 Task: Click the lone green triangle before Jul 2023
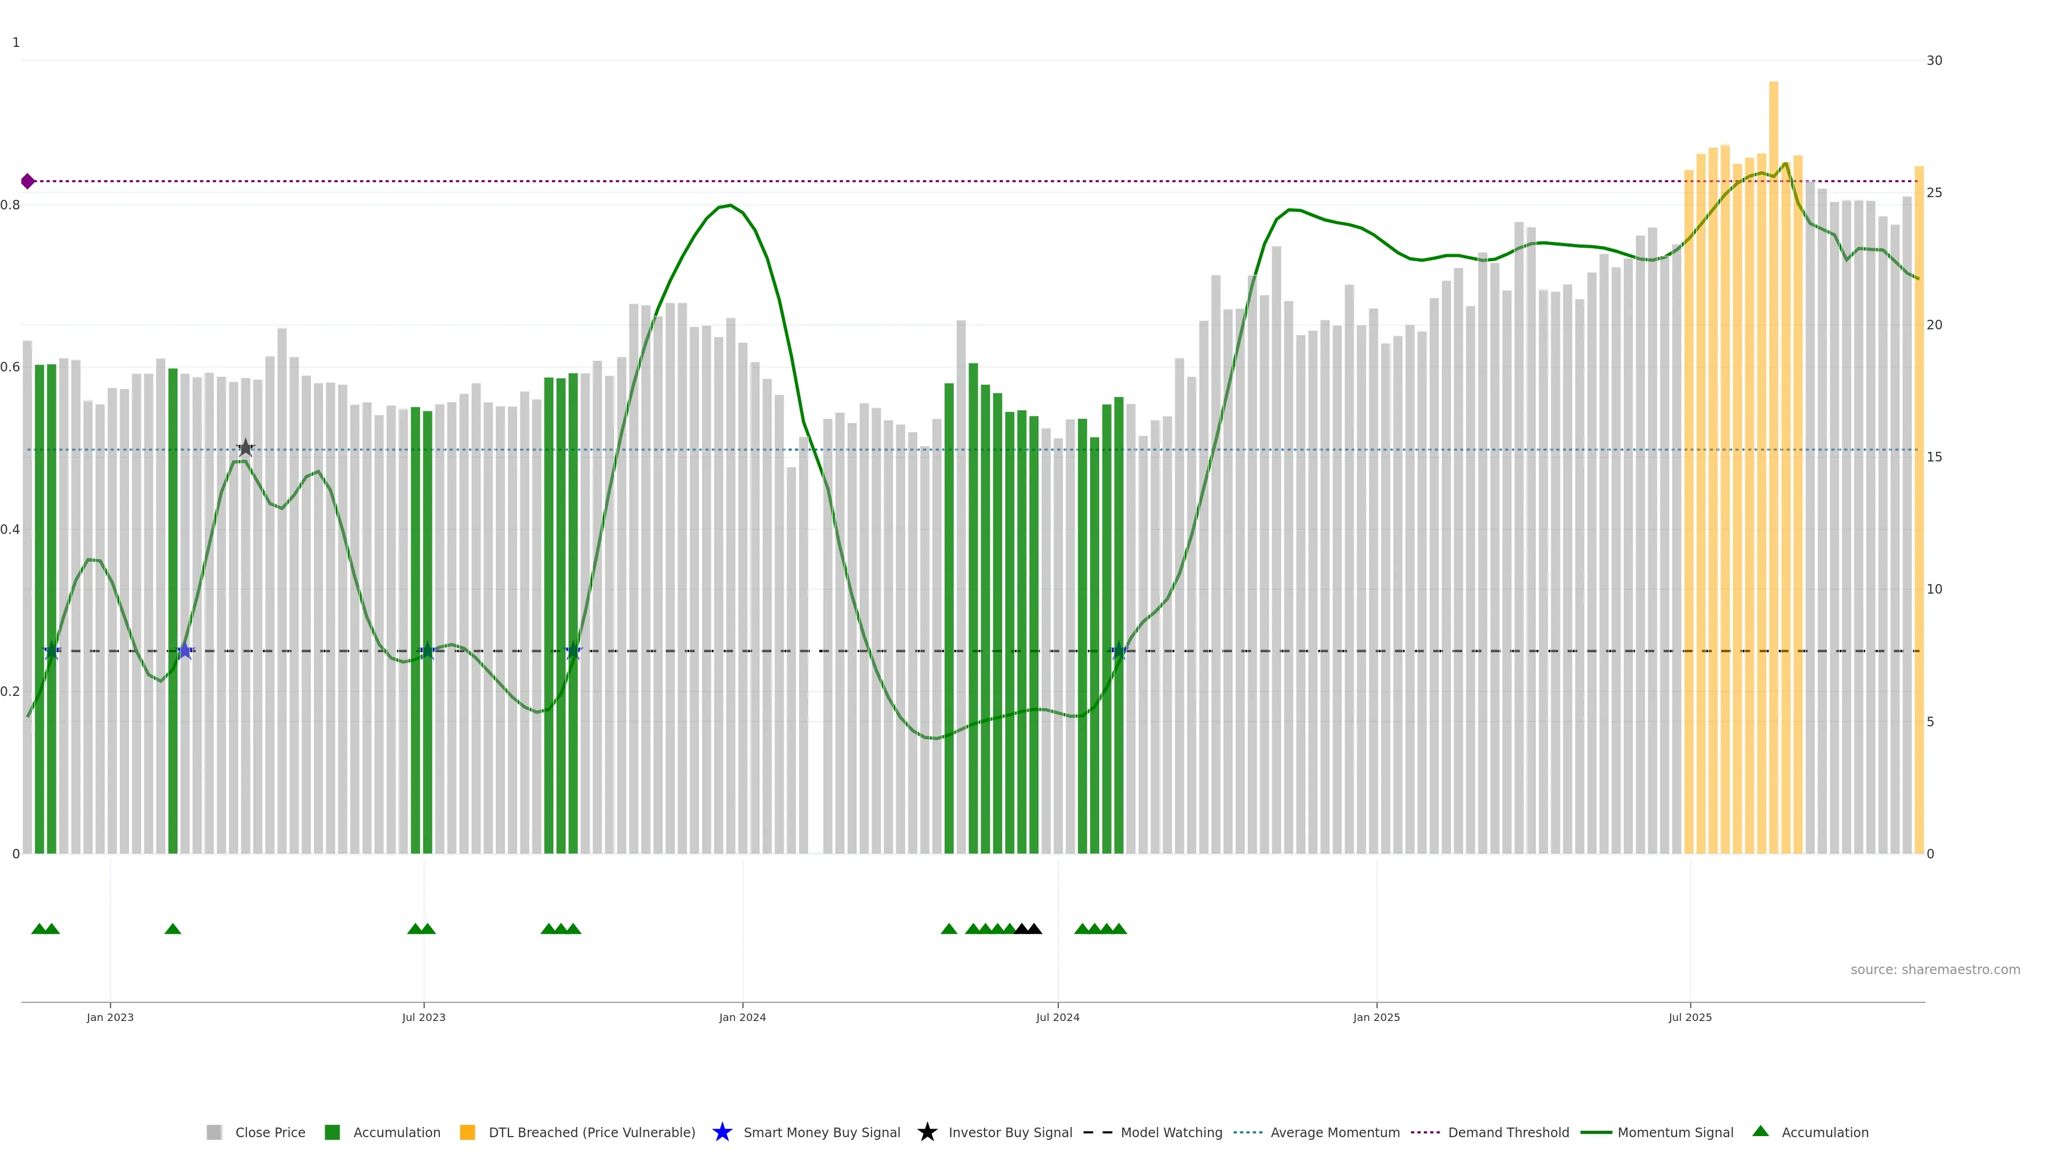tap(172, 929)
